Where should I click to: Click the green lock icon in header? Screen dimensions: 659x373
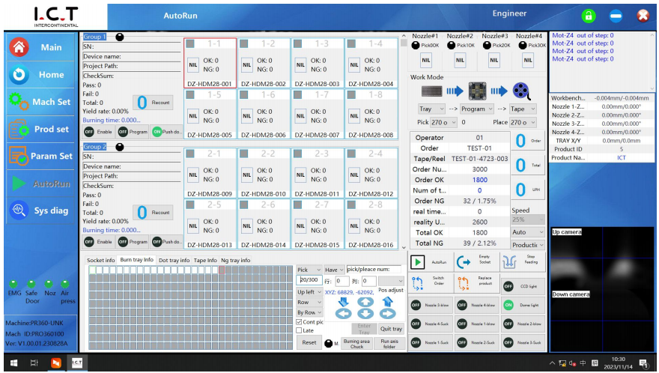590,16
